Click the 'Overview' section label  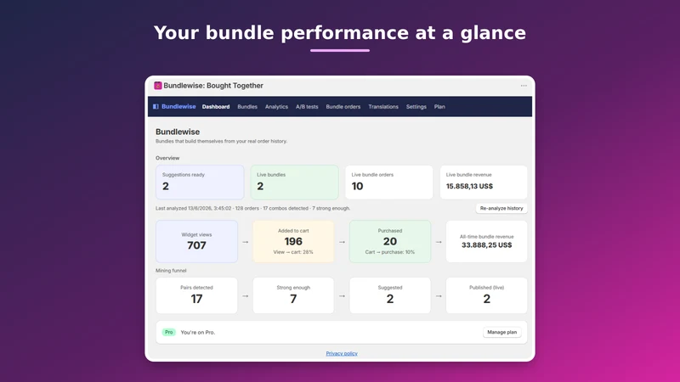point(167,158)
